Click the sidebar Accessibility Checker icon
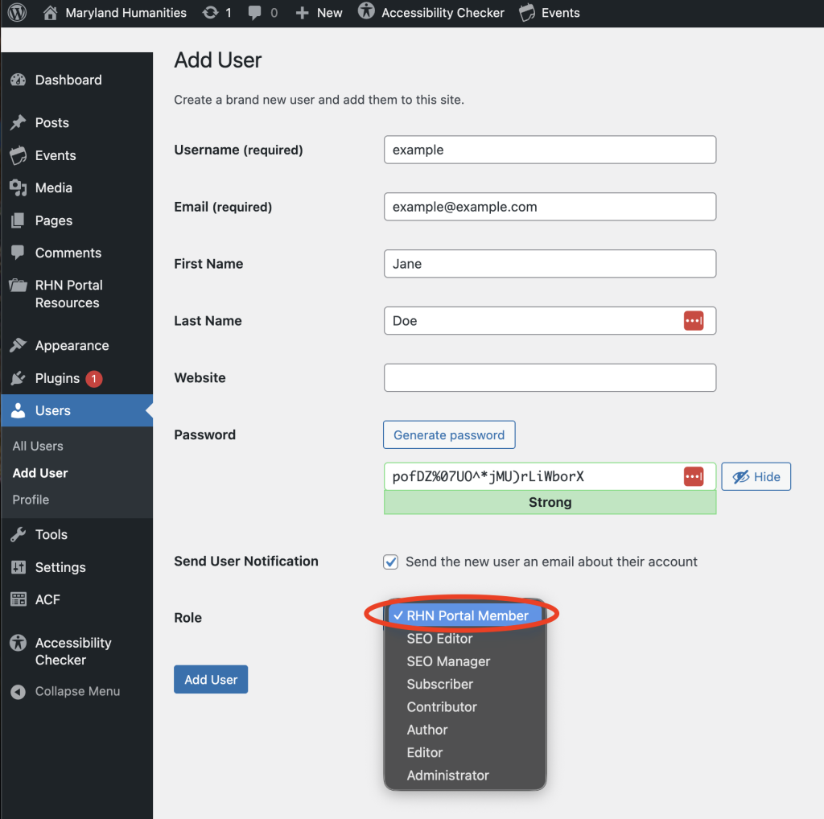Image resolution: width=824 pixels, height=819 pixels. point(19,643)
